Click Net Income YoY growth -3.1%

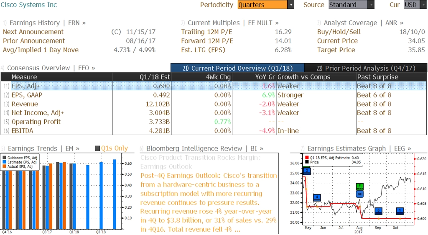pyautogui.click(x=267, y=113)
